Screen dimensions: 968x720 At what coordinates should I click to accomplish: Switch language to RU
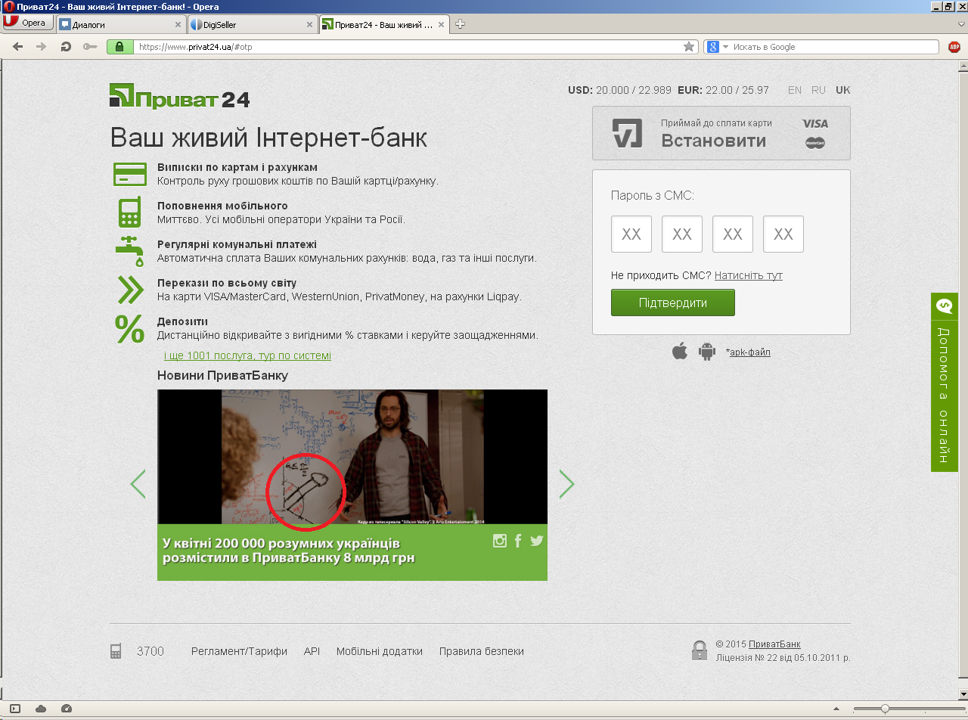click(x=818, y=90)
